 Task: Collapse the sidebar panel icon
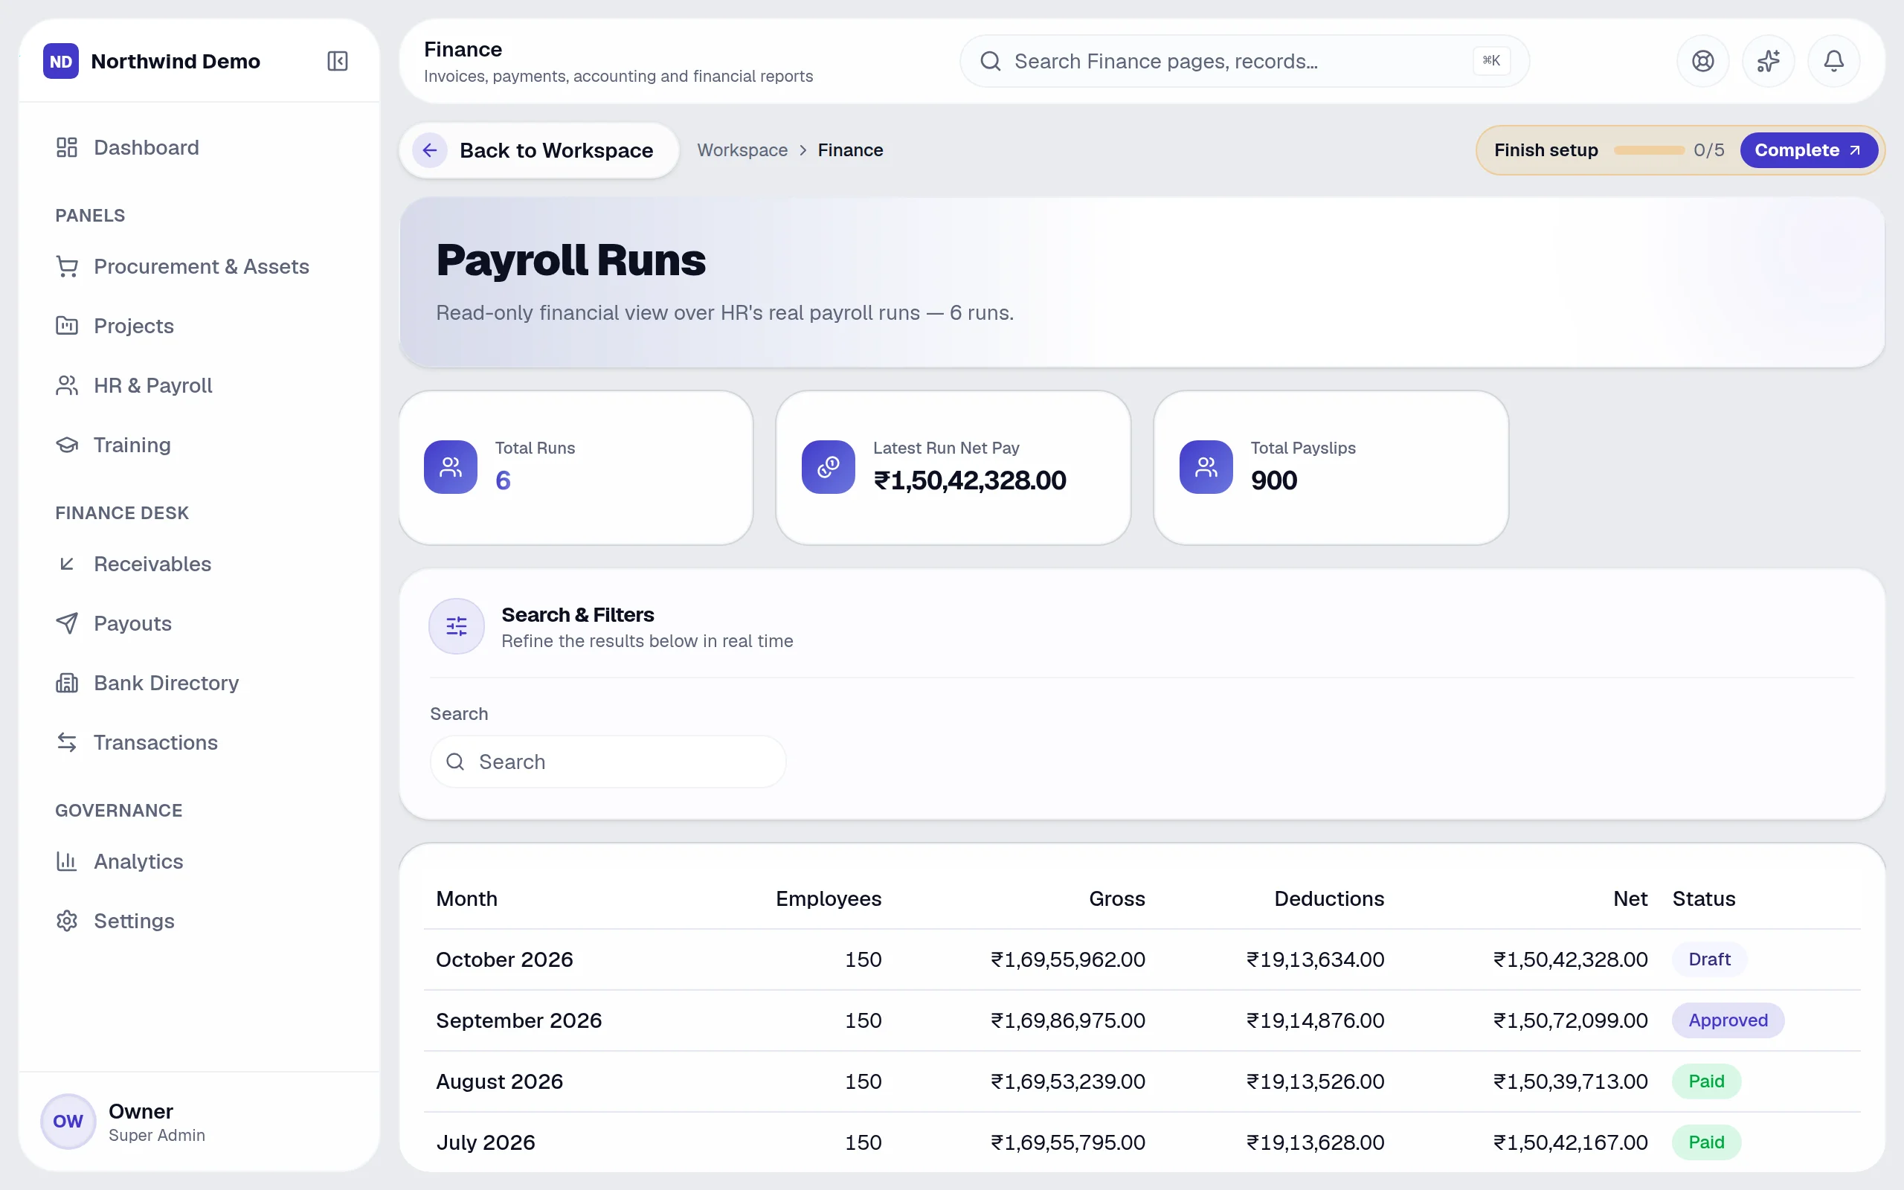[x=338, y=60]
